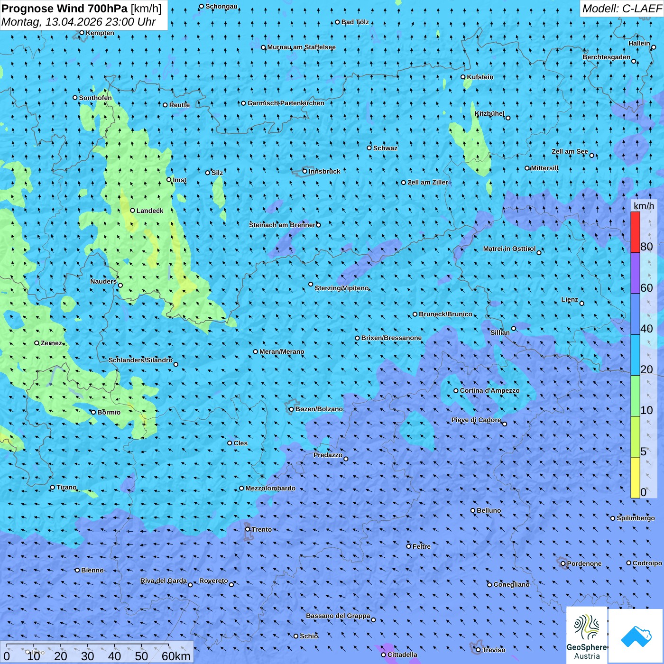Click the Berchtesgaden label
The width and height of the screenshot is (664, 664).
coord(606,57)
